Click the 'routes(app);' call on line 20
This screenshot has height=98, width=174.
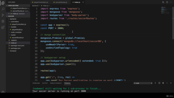(x=48, y=71)
